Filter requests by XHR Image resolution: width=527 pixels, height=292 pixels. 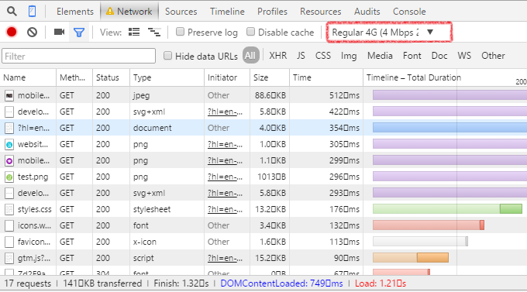tap(278, 56)
